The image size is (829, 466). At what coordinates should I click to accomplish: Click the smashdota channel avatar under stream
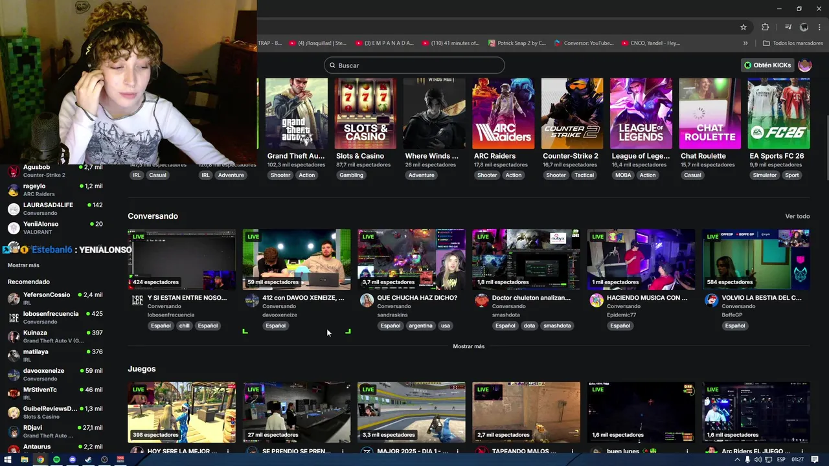481,300
